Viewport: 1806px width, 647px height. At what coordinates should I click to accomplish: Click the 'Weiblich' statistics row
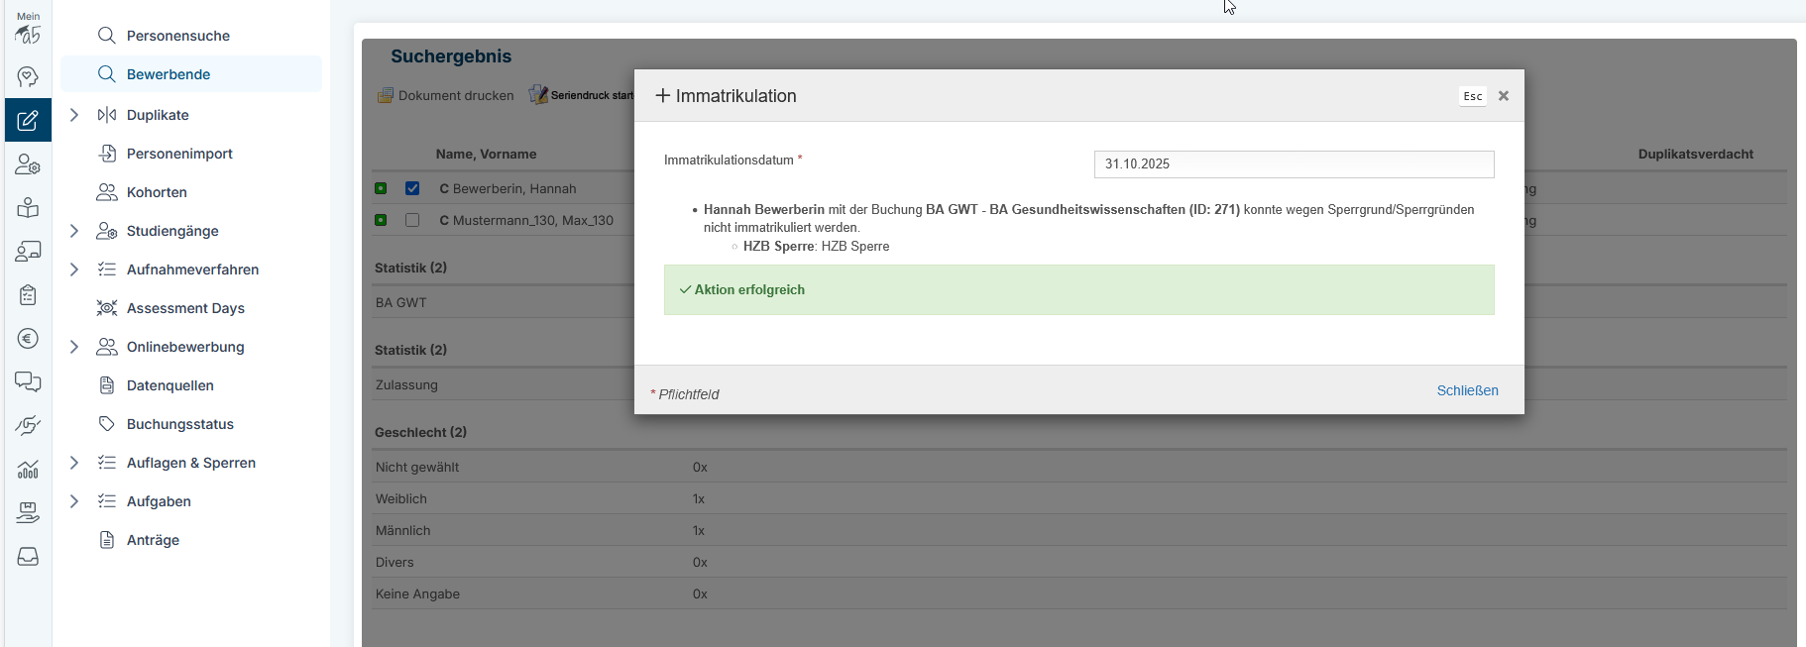(1078, 499)
